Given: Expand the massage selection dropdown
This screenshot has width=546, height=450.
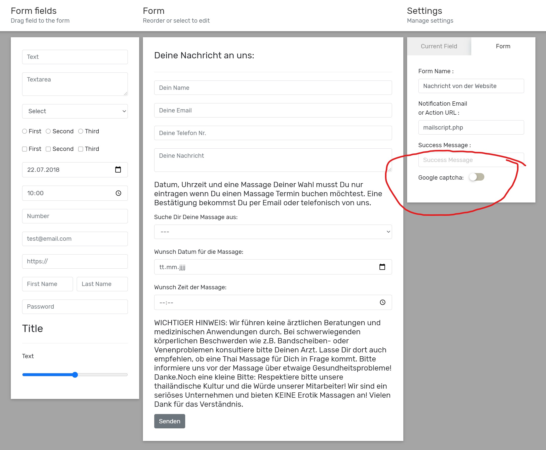Looking at the screenshot, I should tap(273, 232).
